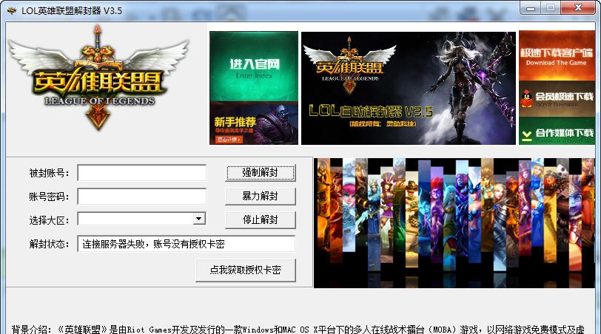The width and height of the screenshot is (601, 334).
Task: Start brute-force unban with 暴力解封
Action: click(x=261, y=197)
